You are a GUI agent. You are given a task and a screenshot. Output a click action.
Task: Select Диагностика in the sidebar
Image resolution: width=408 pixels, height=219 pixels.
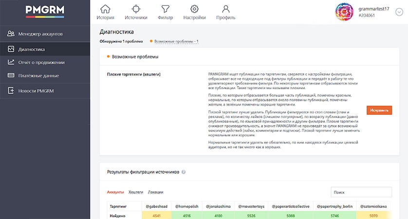[45, 49]
